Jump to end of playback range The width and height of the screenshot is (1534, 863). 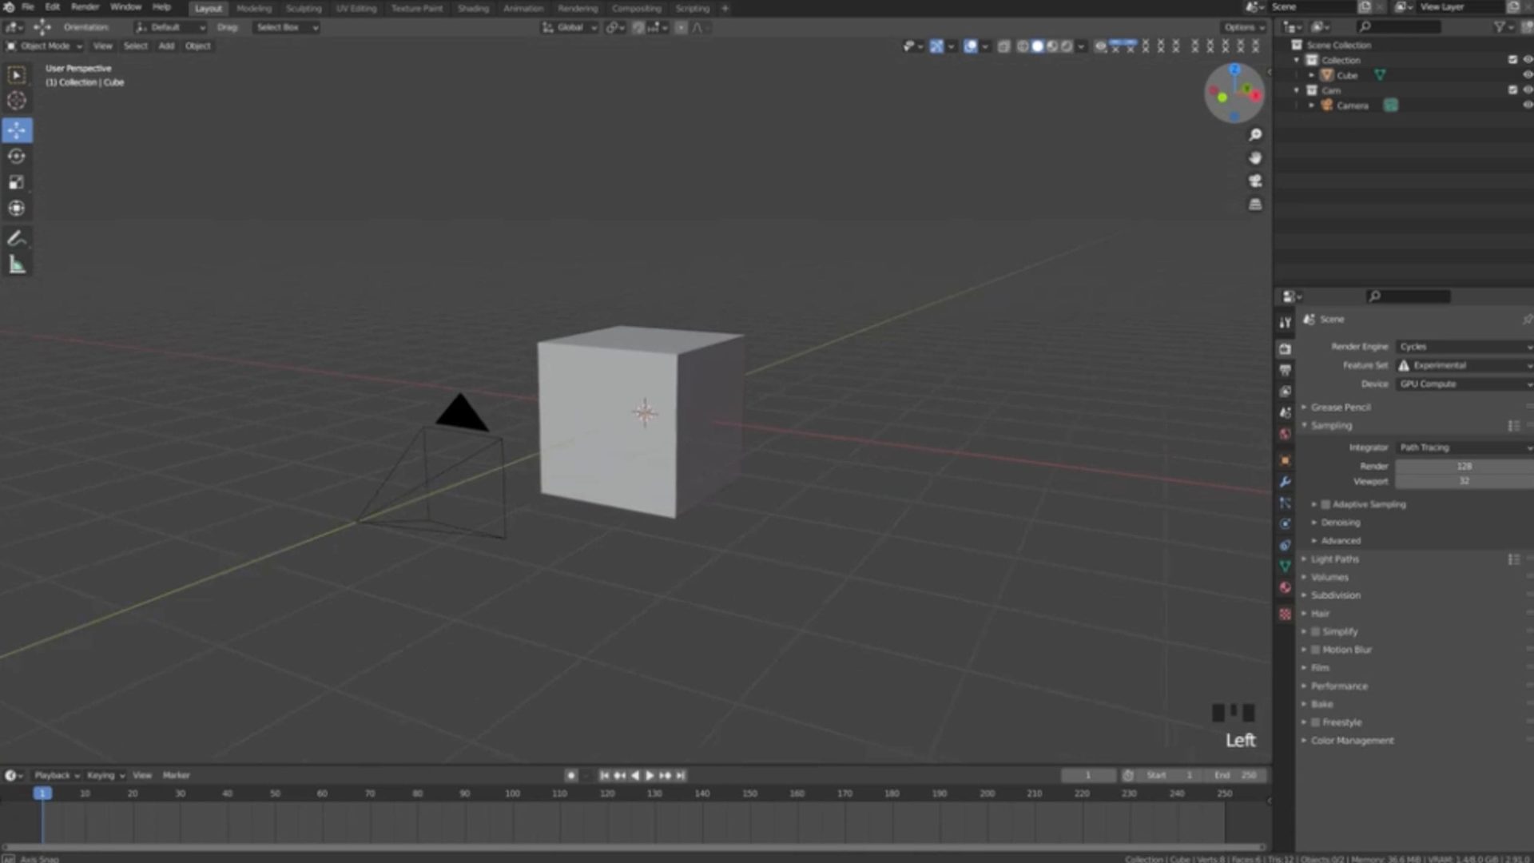[x=680, y=775]
